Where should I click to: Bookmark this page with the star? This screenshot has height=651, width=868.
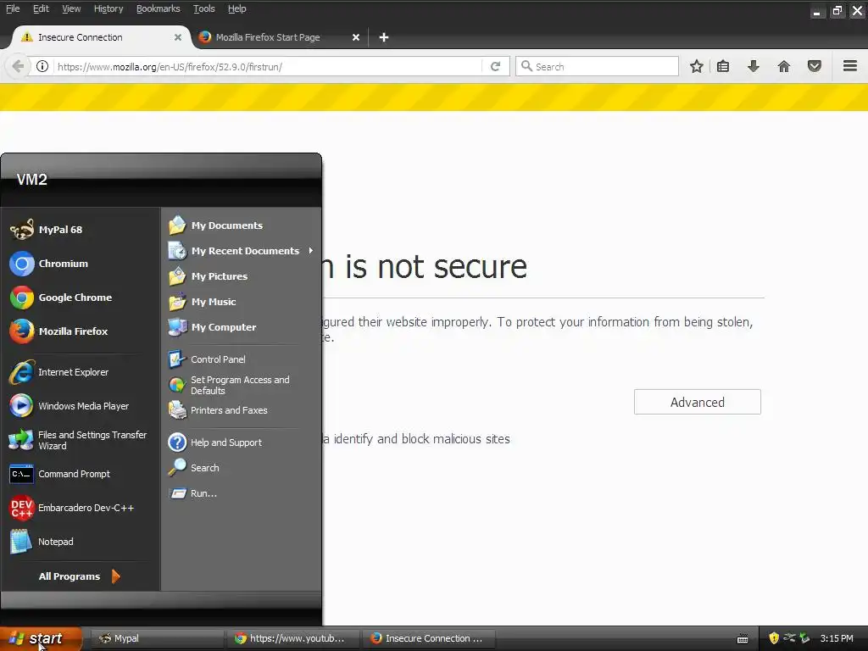(697, 66)
